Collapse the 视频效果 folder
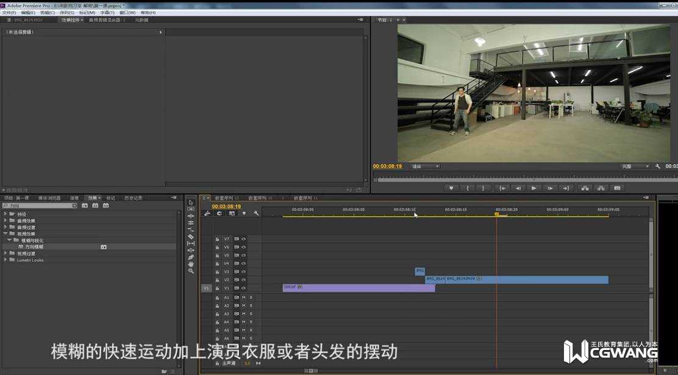 coord(5,234)
